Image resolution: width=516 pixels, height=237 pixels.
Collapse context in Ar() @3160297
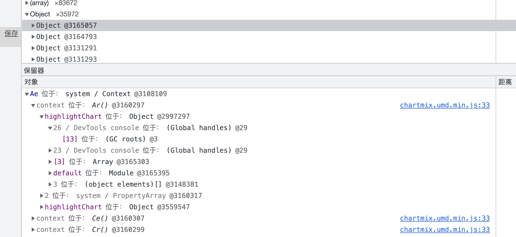point(33,105)
